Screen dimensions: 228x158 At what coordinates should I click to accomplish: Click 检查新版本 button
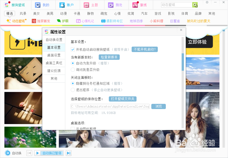point(109,57)
